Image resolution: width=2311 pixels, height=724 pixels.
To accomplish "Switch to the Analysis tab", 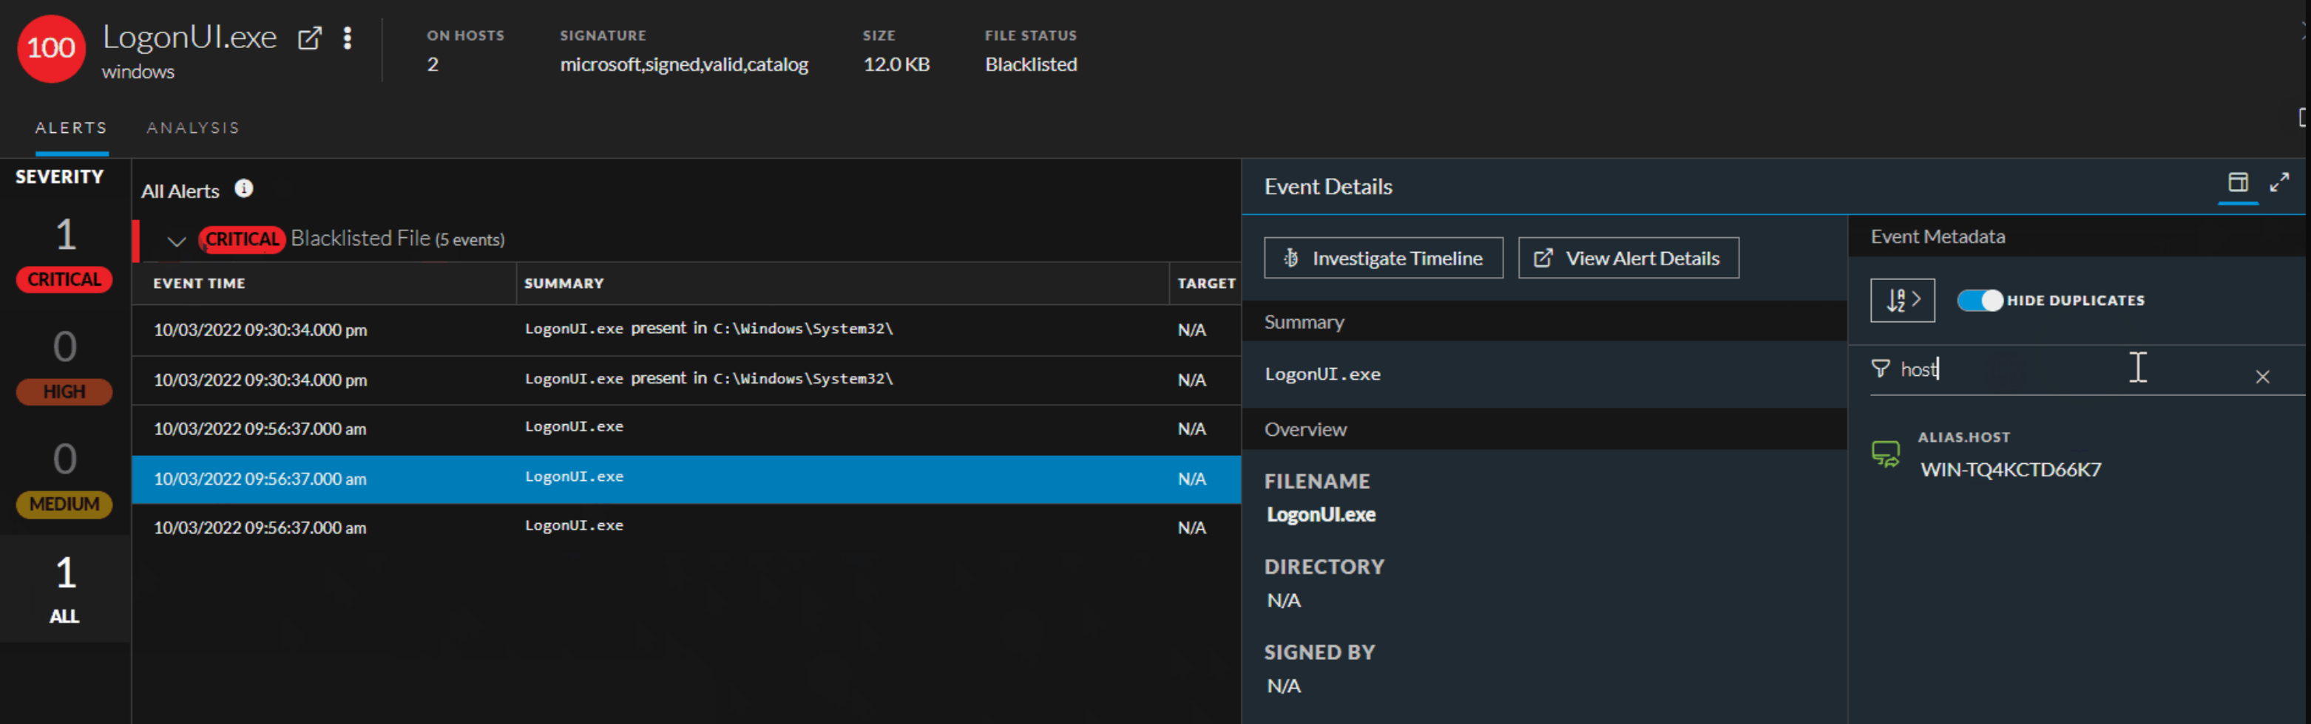I will click(x=193, y=128).
